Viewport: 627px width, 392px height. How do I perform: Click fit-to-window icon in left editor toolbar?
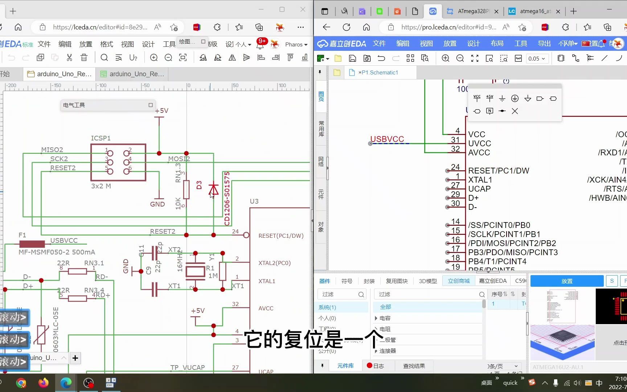(183, 57)
